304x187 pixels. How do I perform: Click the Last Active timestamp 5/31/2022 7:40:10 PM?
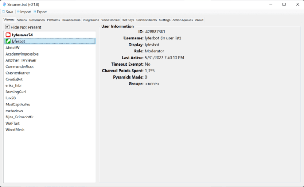point(165,58)
